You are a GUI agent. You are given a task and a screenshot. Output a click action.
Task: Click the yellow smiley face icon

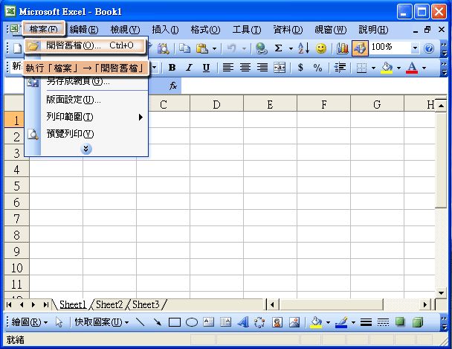321,48
